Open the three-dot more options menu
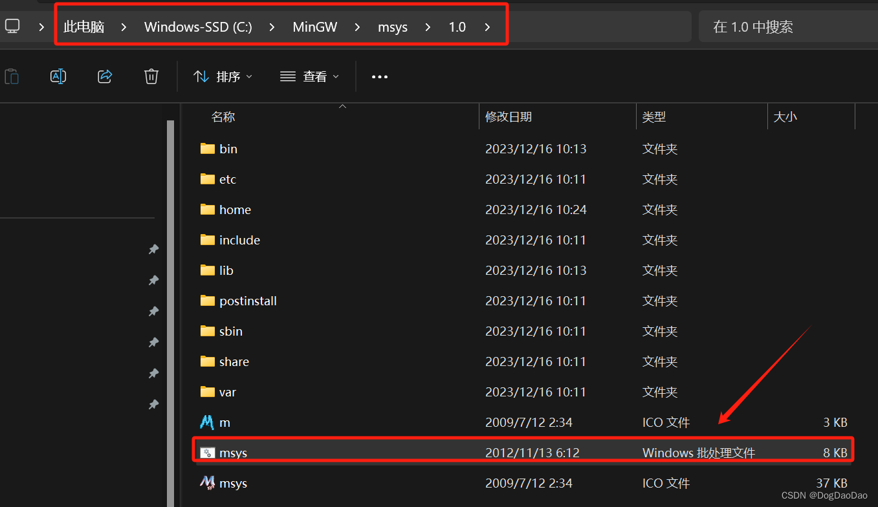Screen dimensions: 878x507 (x=380, y=77)
